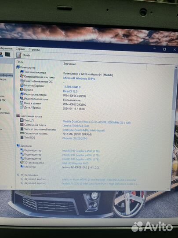Click the Системная память RAM icon

(x=22, y=133)
